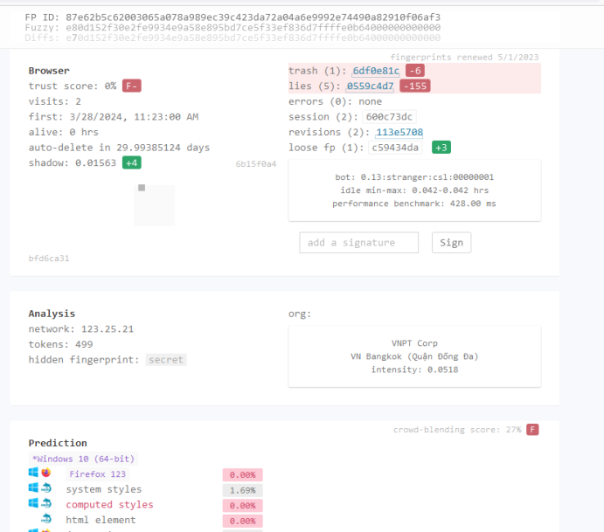Click the +3 loose fp badge

[441, 148]
